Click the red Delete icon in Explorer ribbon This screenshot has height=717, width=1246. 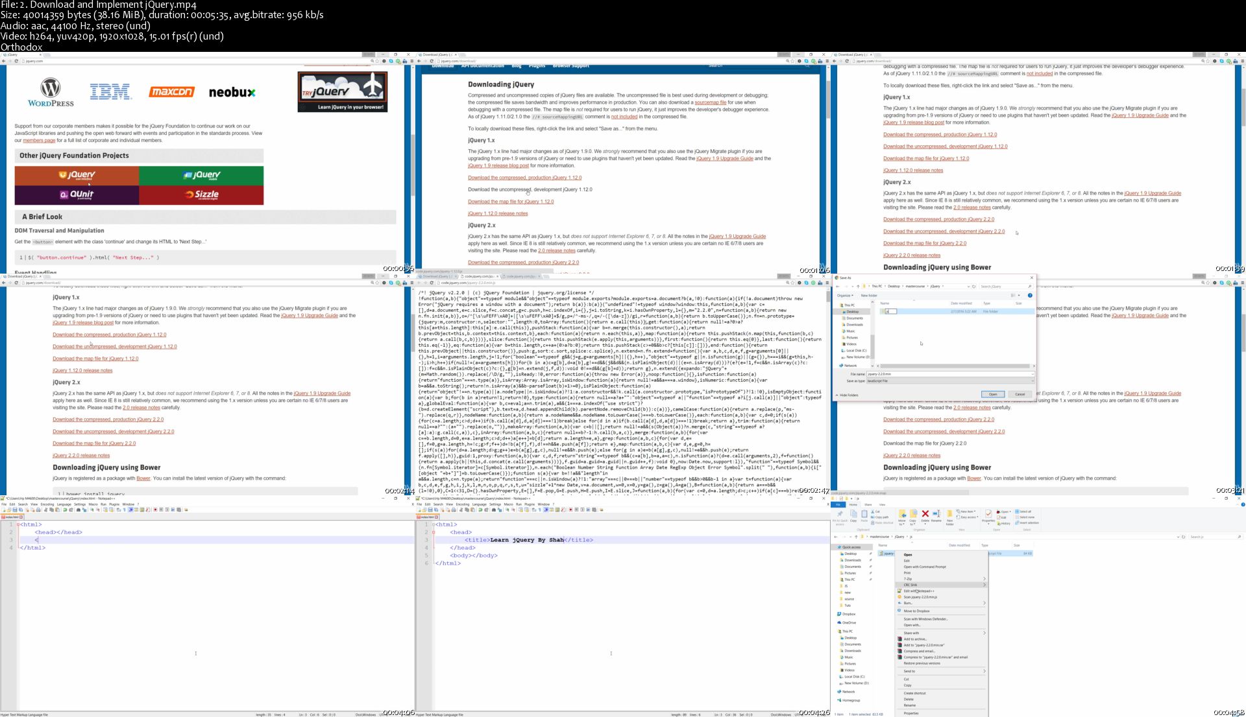[925, 515]
